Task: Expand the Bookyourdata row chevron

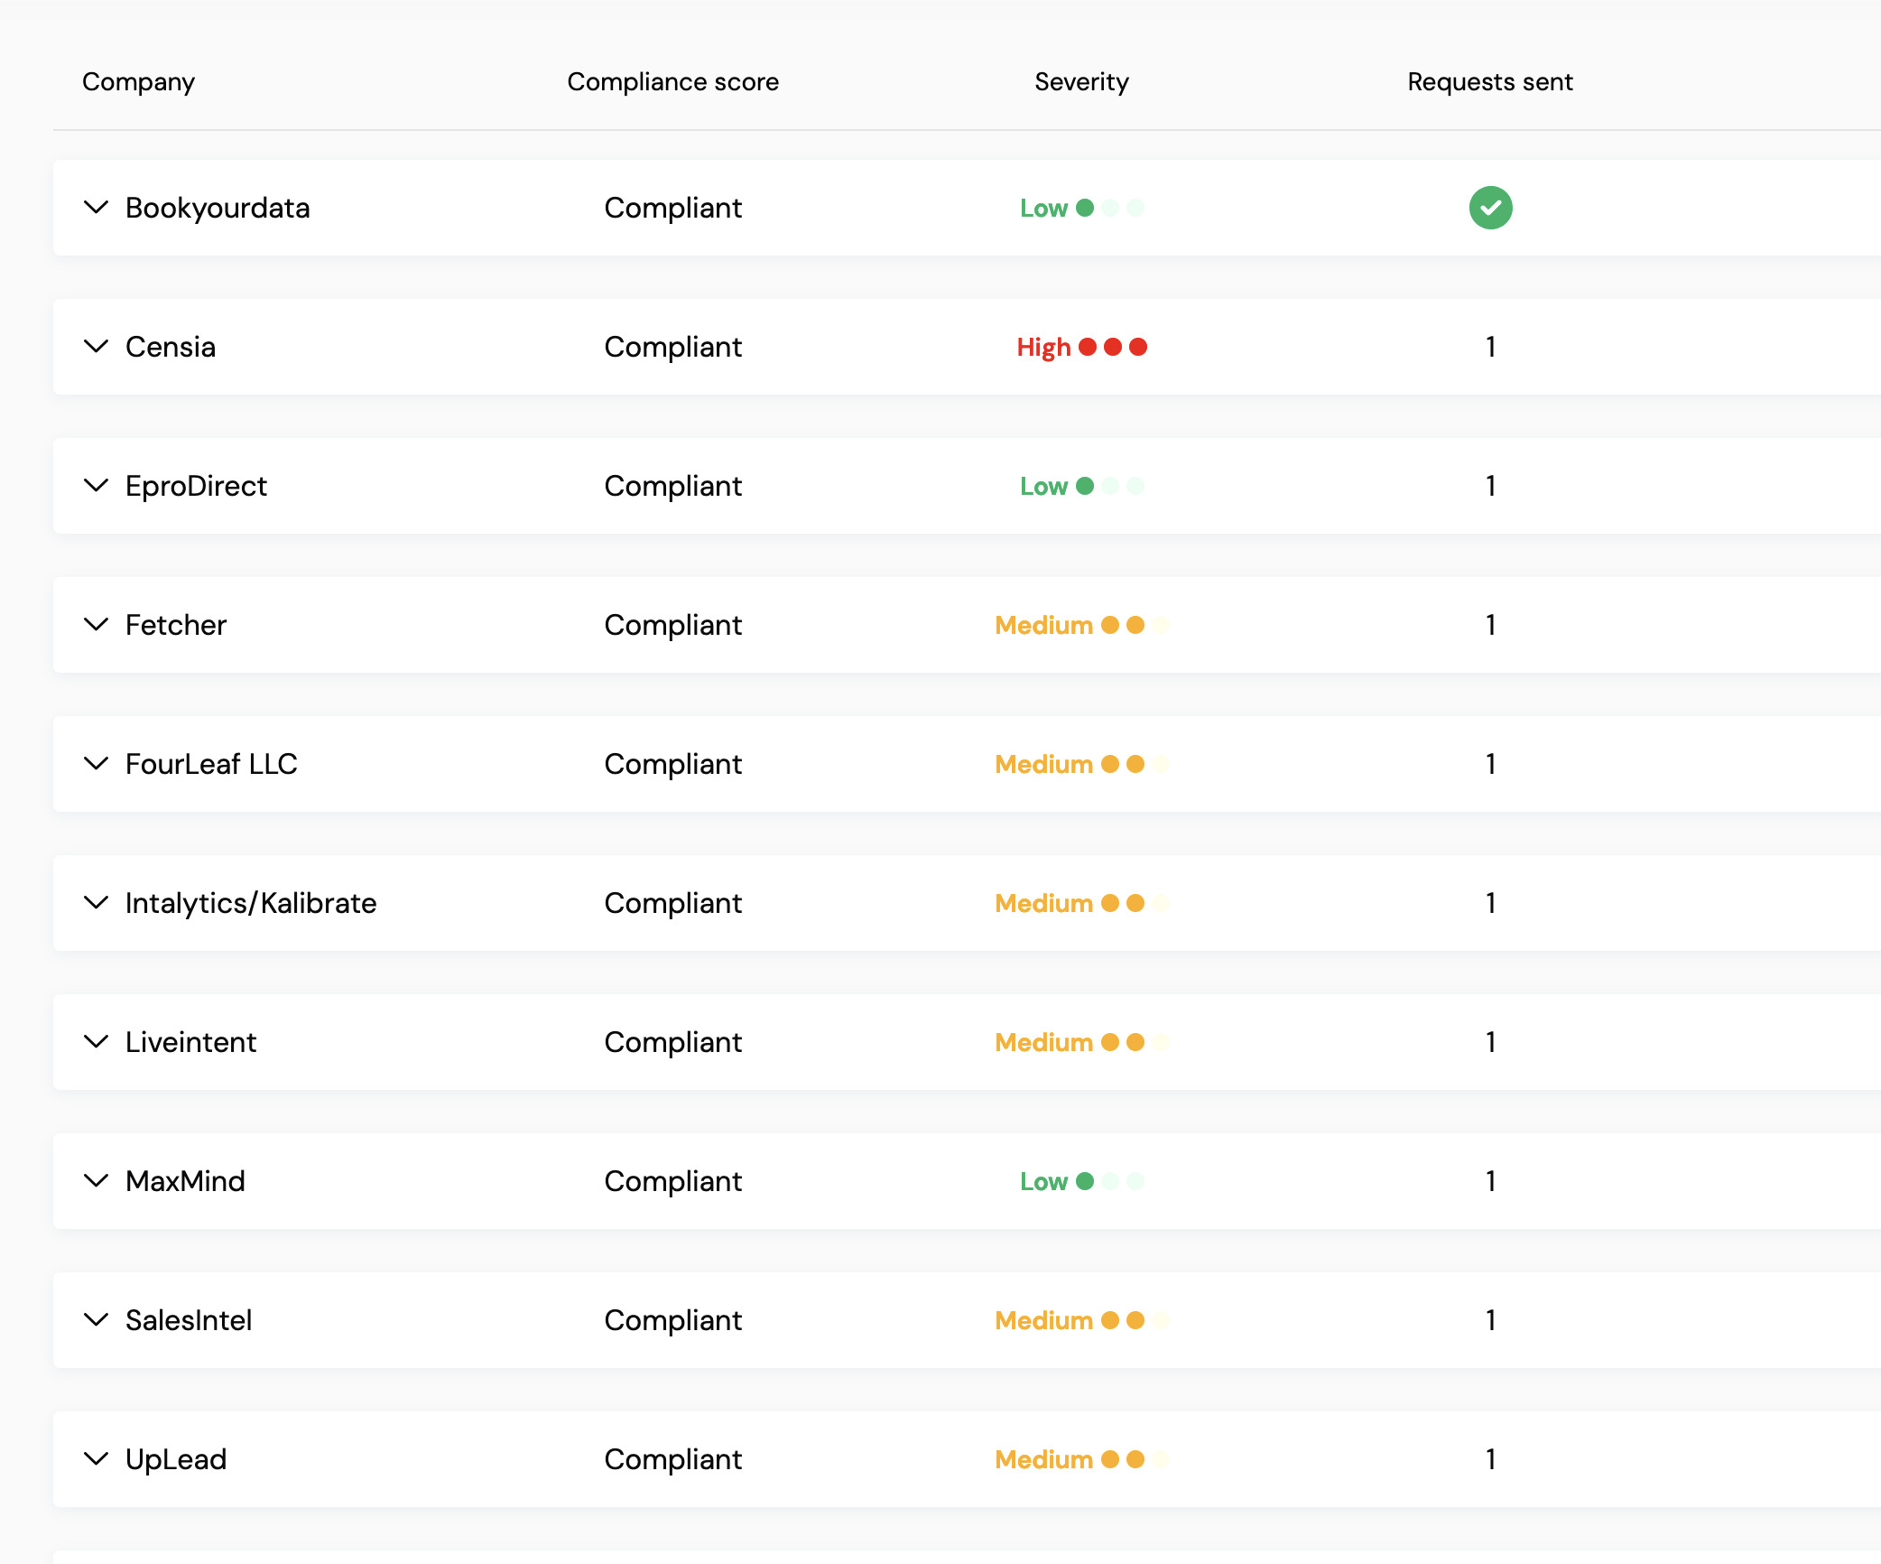Action: (96, 208)
